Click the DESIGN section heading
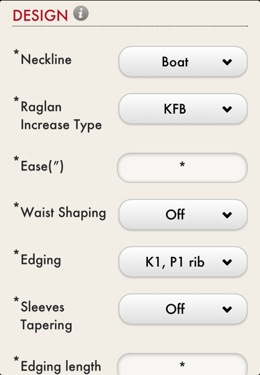260x375 pixels. [x=40, y=16]
